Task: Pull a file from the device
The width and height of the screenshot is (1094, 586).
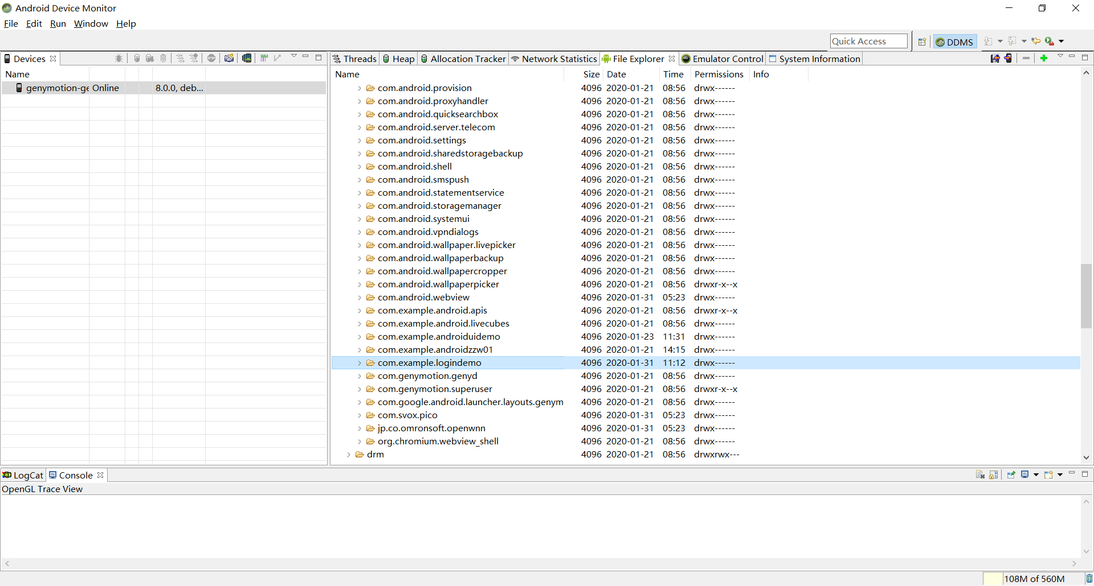Action: click(x=995, y=58)
